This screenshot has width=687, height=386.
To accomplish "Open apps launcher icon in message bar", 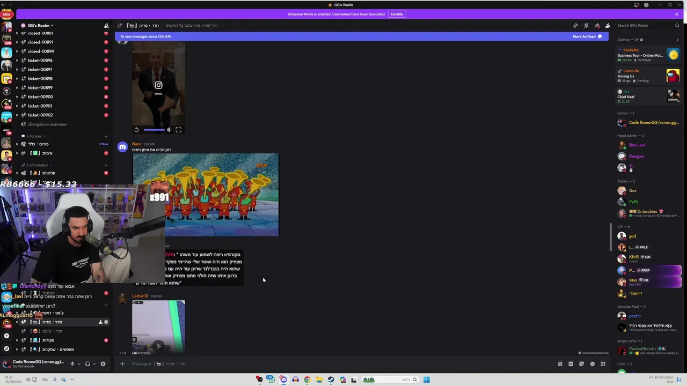I will pyautogui.click(x=603, y=364).
